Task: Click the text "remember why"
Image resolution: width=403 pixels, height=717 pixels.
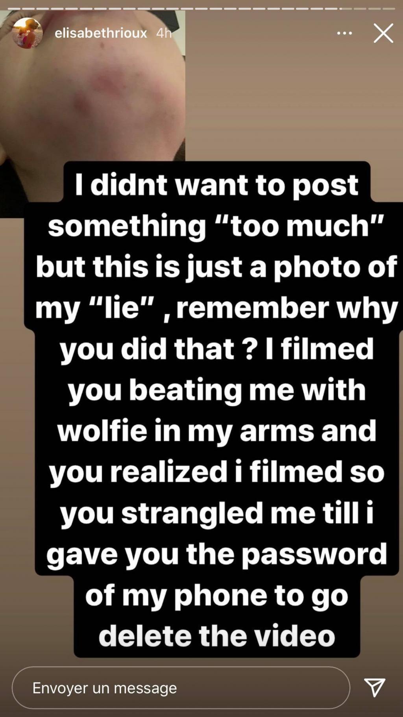Action: click(x=287, y=307)
